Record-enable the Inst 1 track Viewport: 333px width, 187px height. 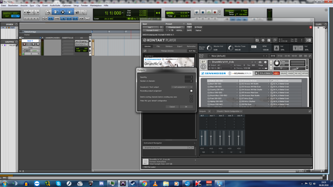tap(24, 44)
